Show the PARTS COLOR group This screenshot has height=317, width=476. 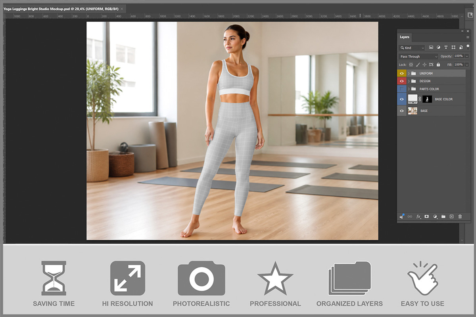pos(402,89)
